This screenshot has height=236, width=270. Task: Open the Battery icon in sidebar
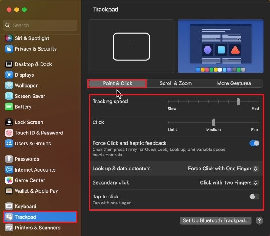pyautogui.click(x=9, y=107)
